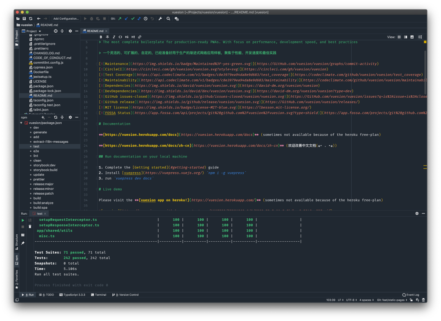The height and width of the screenshot is (321, 441).
Task: Click the Search Everywhere magnifier icon
Action: (168, 18)
